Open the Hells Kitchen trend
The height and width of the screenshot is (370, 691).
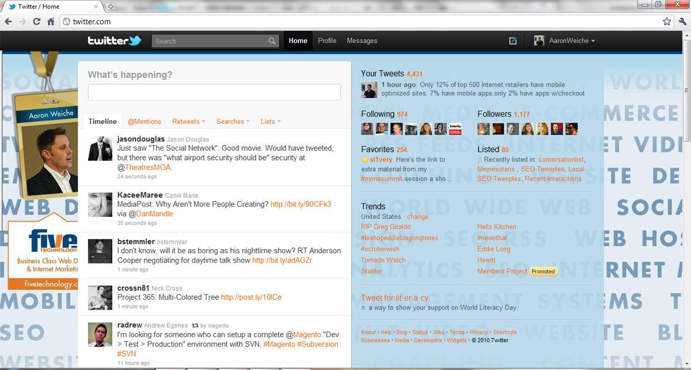(497, 227)
